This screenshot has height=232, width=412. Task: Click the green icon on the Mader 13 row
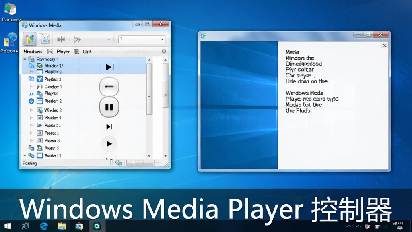39,66
